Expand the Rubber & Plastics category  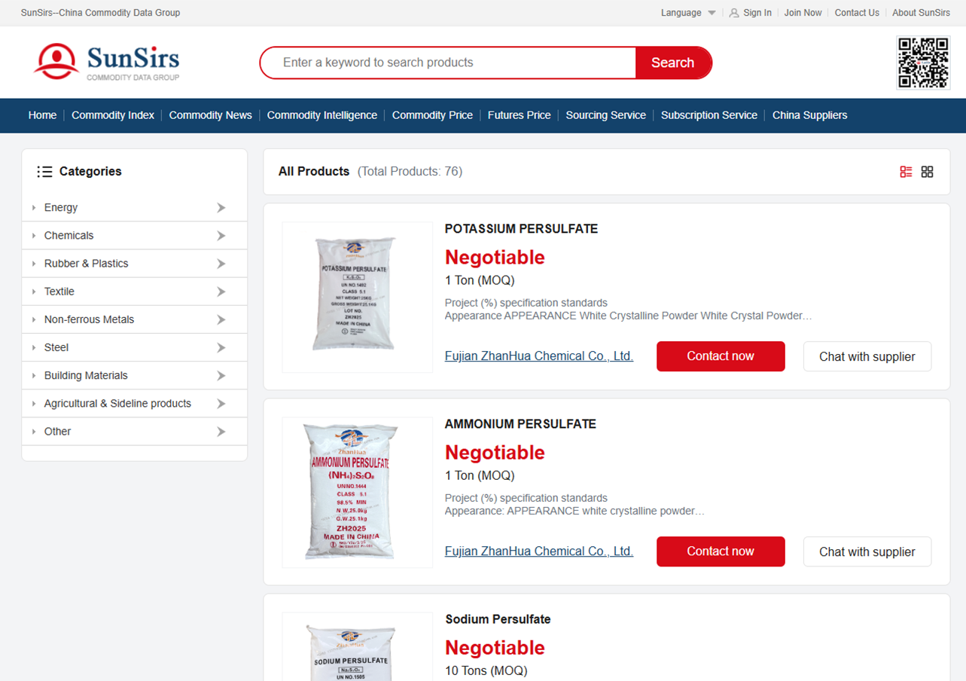[86, 264]
